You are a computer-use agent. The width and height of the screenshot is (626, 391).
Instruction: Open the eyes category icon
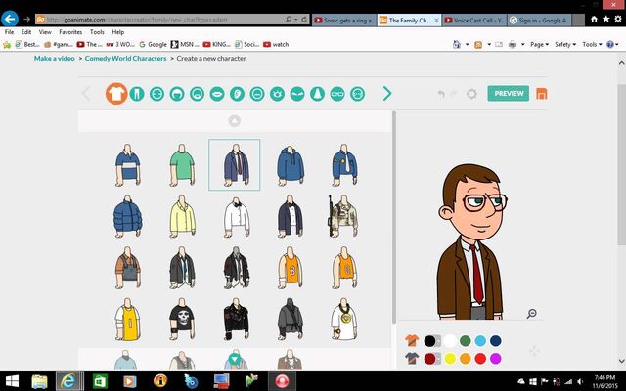coord(277,94)
